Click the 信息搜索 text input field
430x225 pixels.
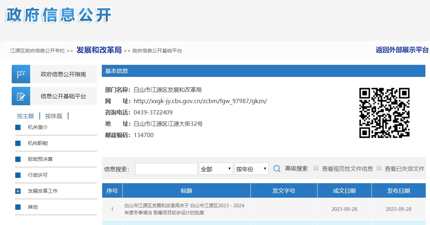(166, 169)
